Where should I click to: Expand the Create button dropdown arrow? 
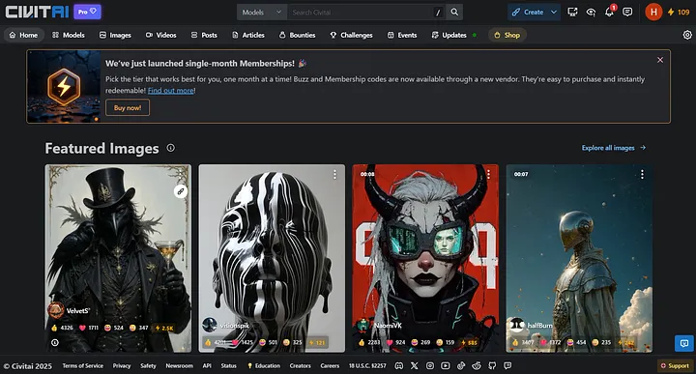[x=554, y=12]
